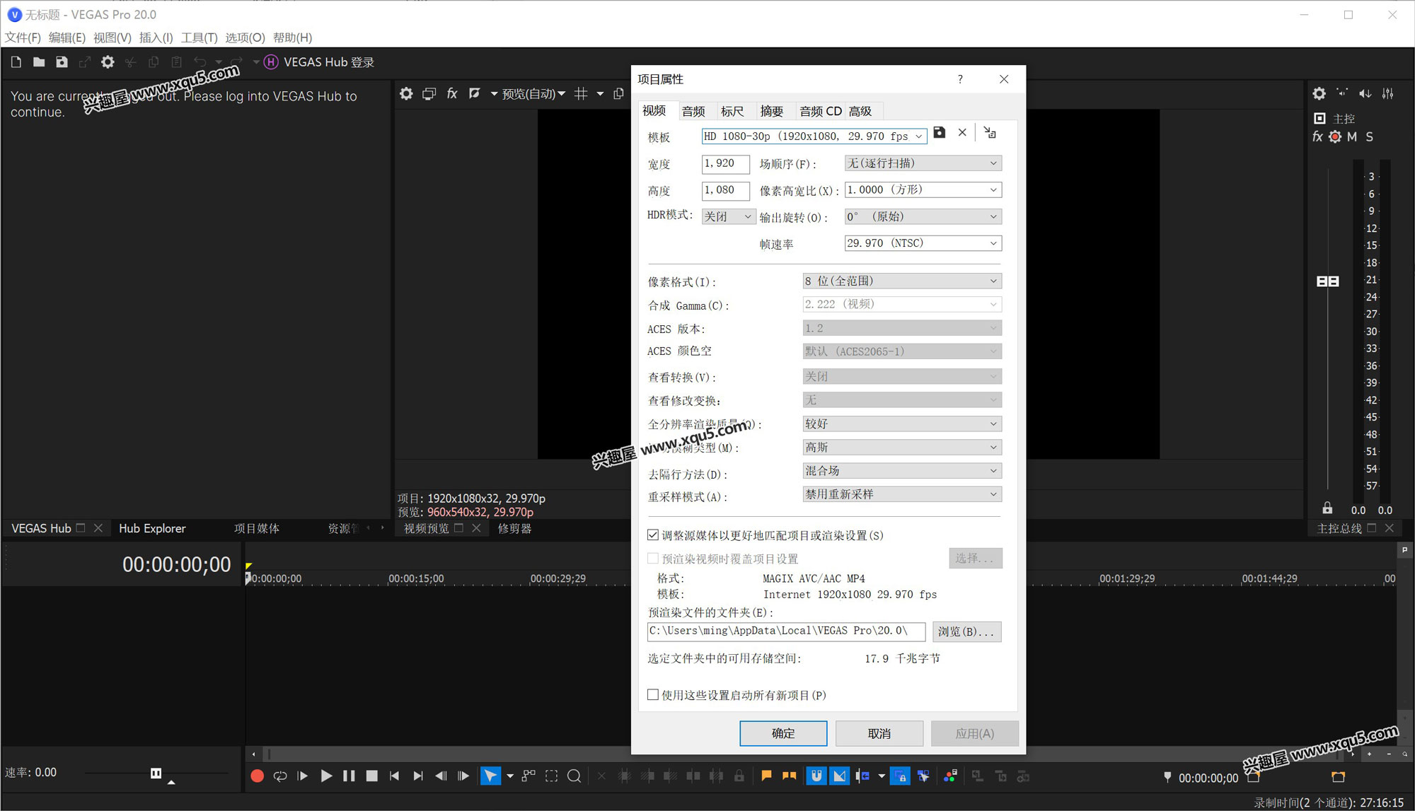Toggle the master mute M button
This screenshot has width=1415, height=811.
click(1352, 136)
